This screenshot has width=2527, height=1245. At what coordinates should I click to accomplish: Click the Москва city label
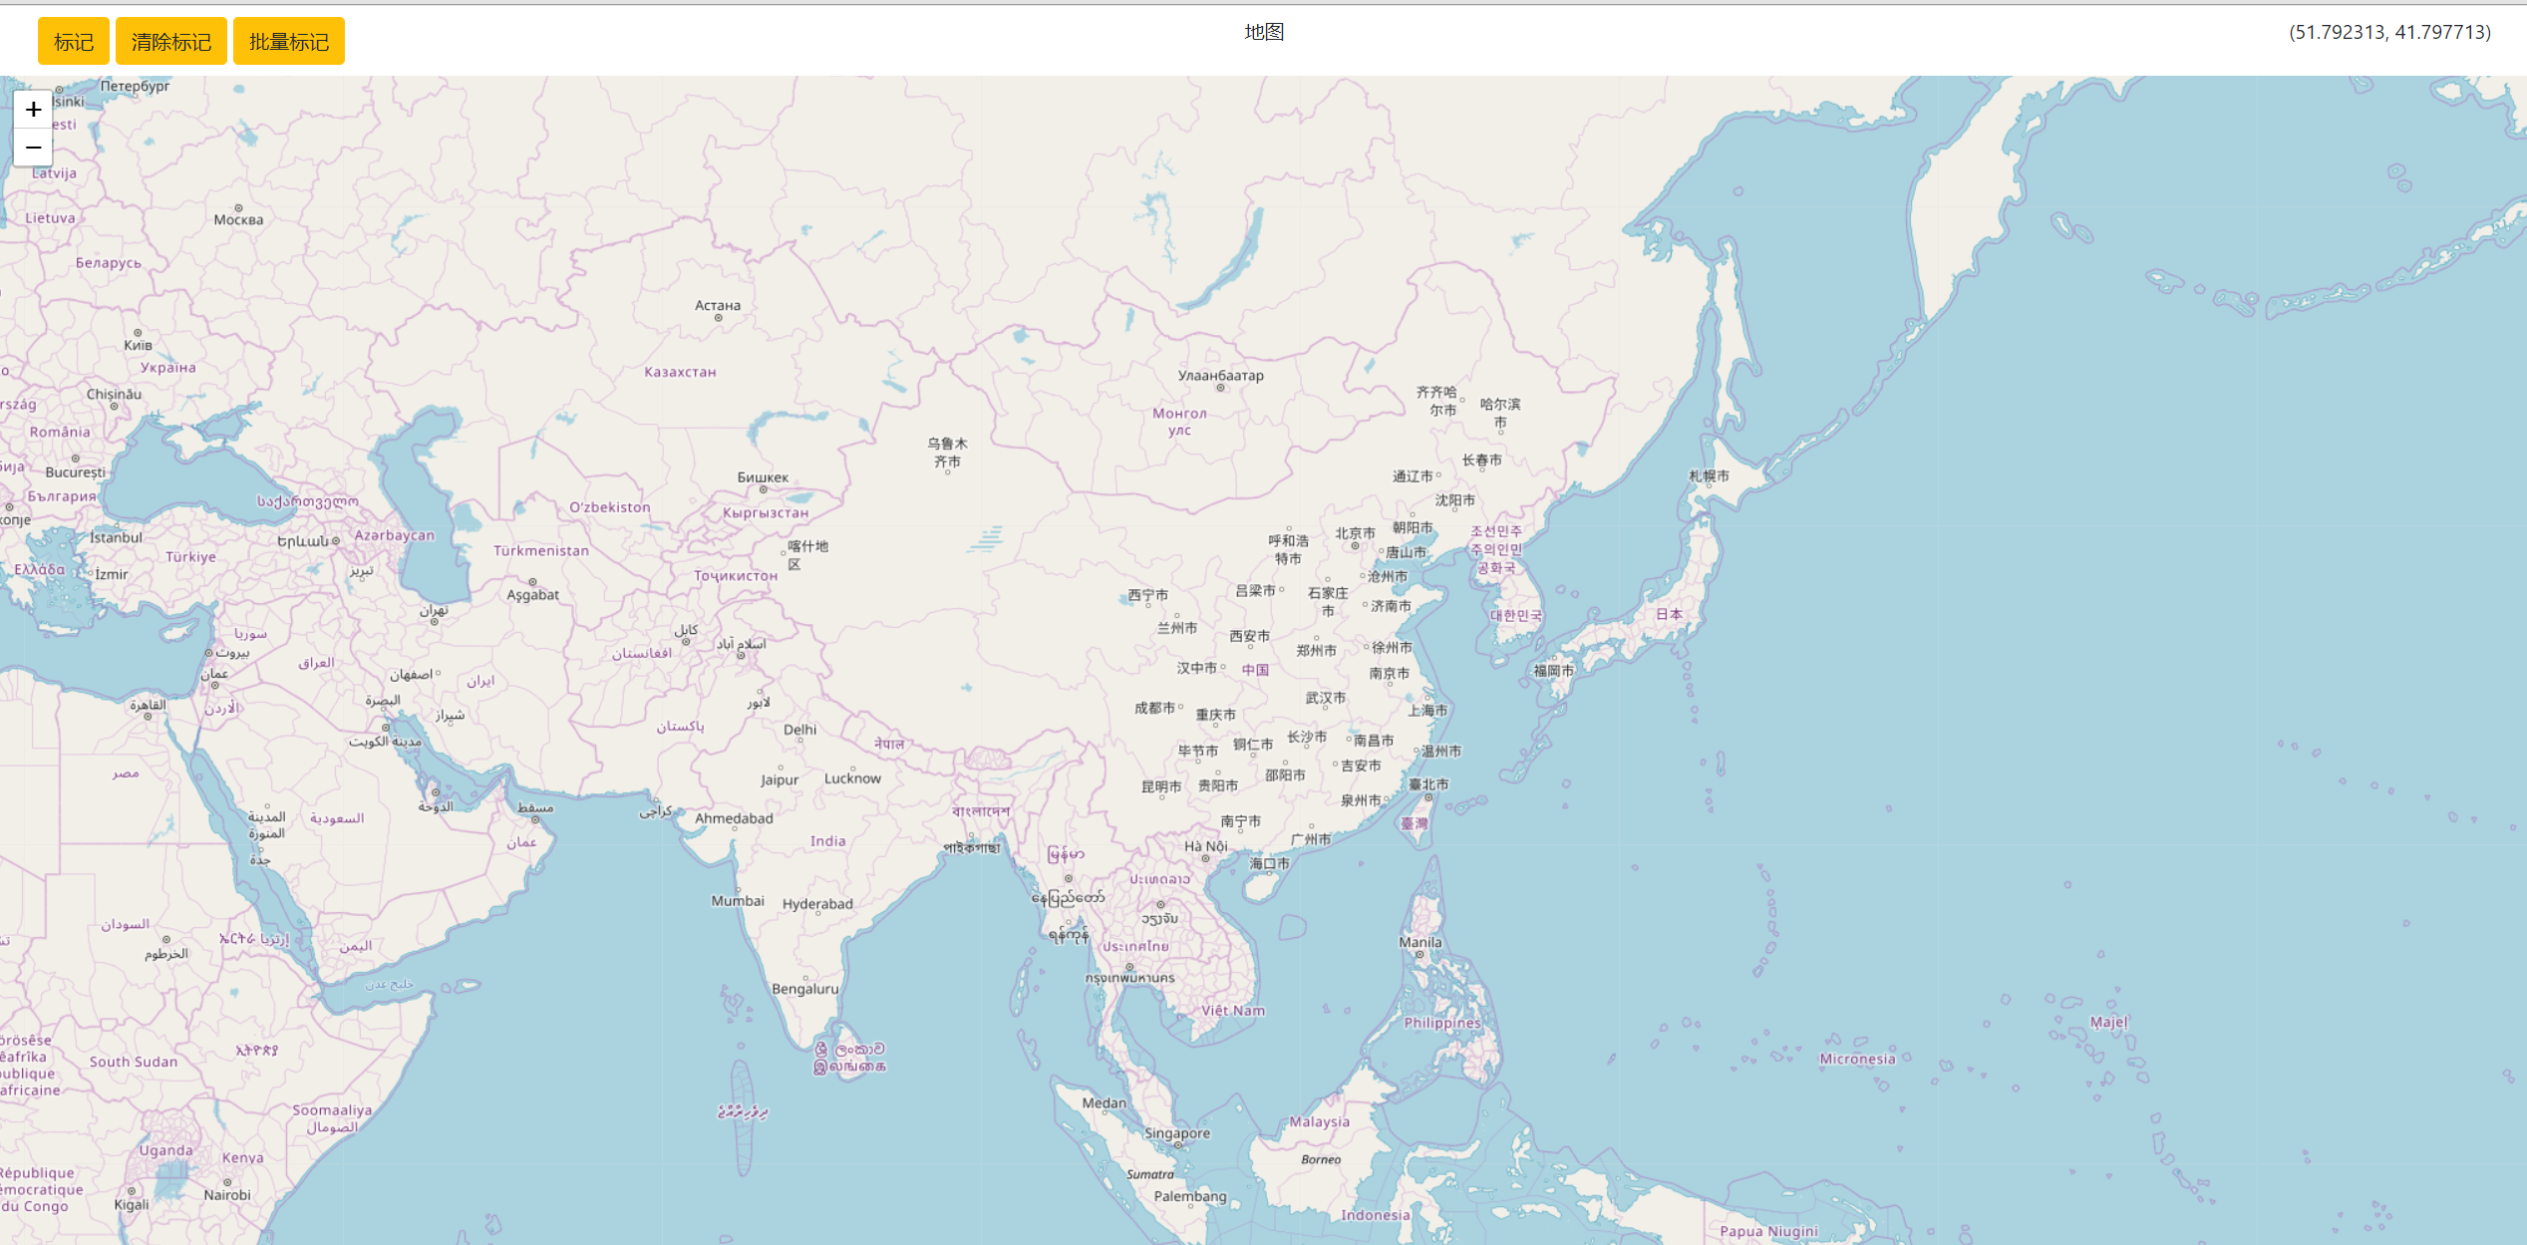pos(238,219)
